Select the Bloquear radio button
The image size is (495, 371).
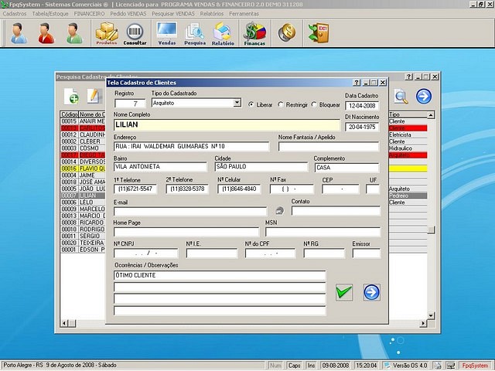point(314,104)
